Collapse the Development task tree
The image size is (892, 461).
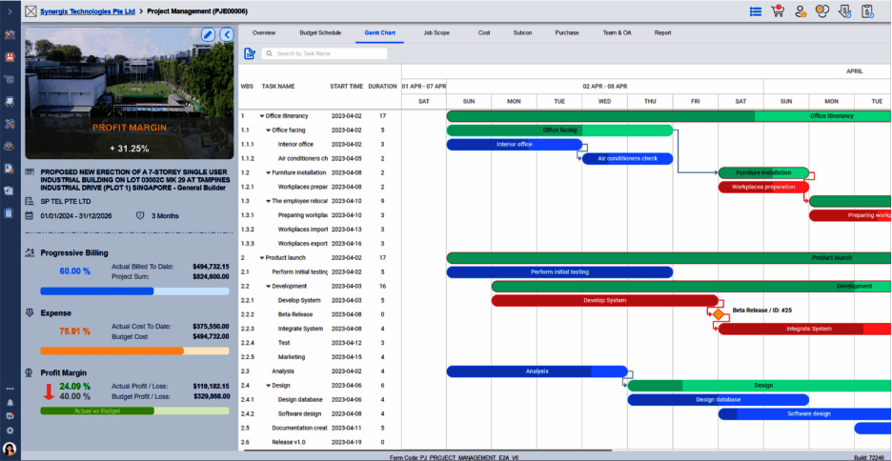tap(269, 287)
